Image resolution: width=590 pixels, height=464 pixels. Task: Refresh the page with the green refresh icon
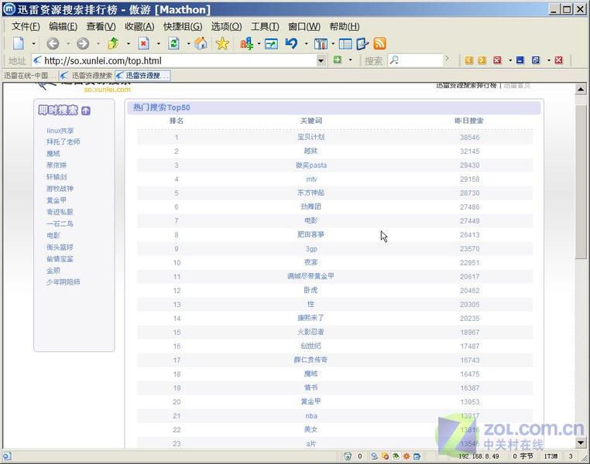[x=173, y=43]
